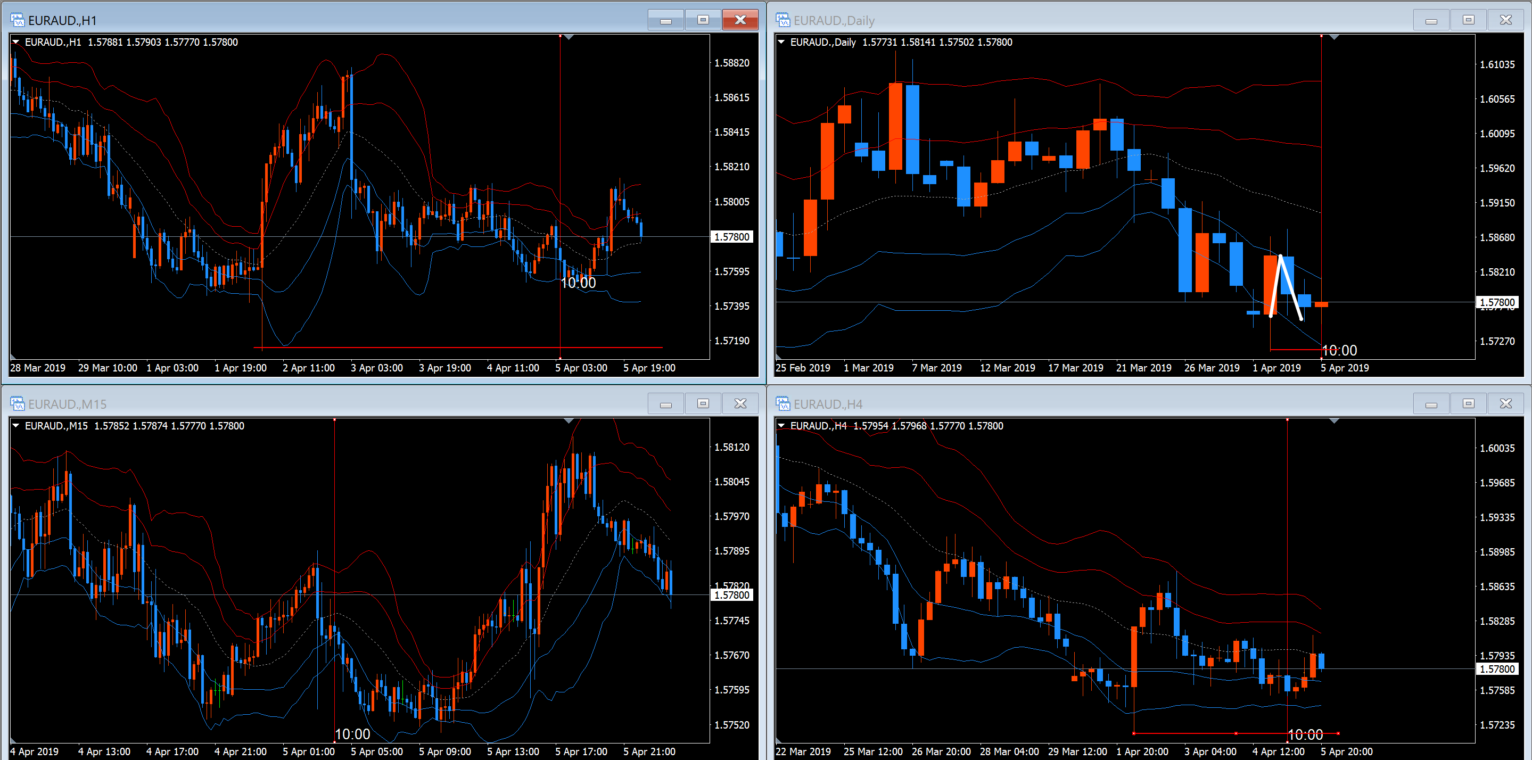This screenshot has width=1532, height=760.
Task: Expand the dropdown arrow beside EURAUD.,Daily label
Action: pyautogui.click(x=781, y=42)
